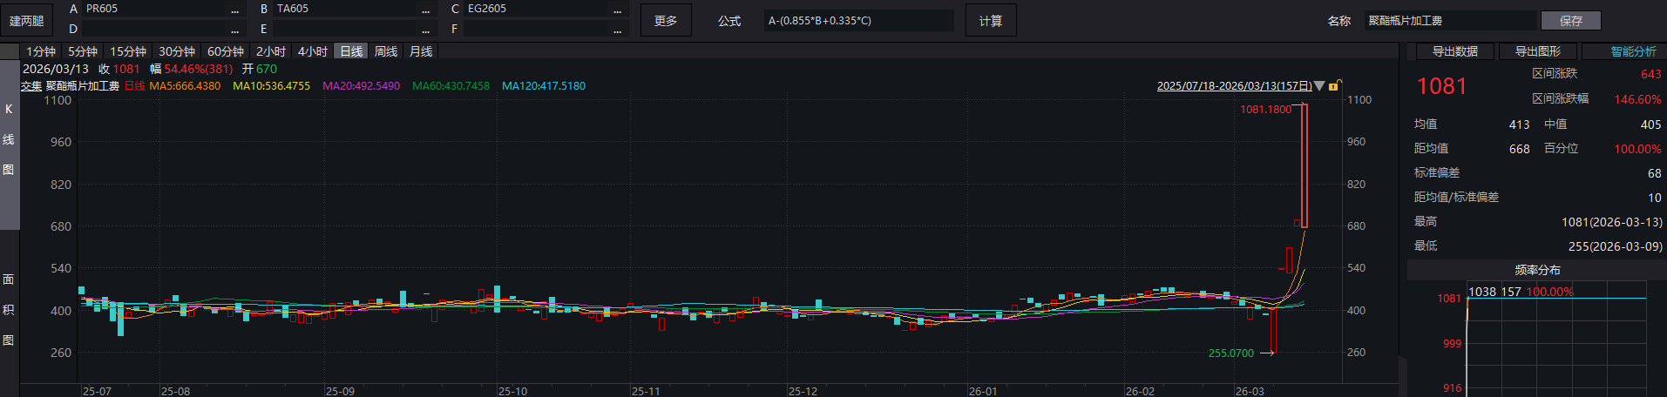This screenshot has height=397, width=1667.
Task: Switch to the 2小时 period tab
Action: (x=271, y=51)
